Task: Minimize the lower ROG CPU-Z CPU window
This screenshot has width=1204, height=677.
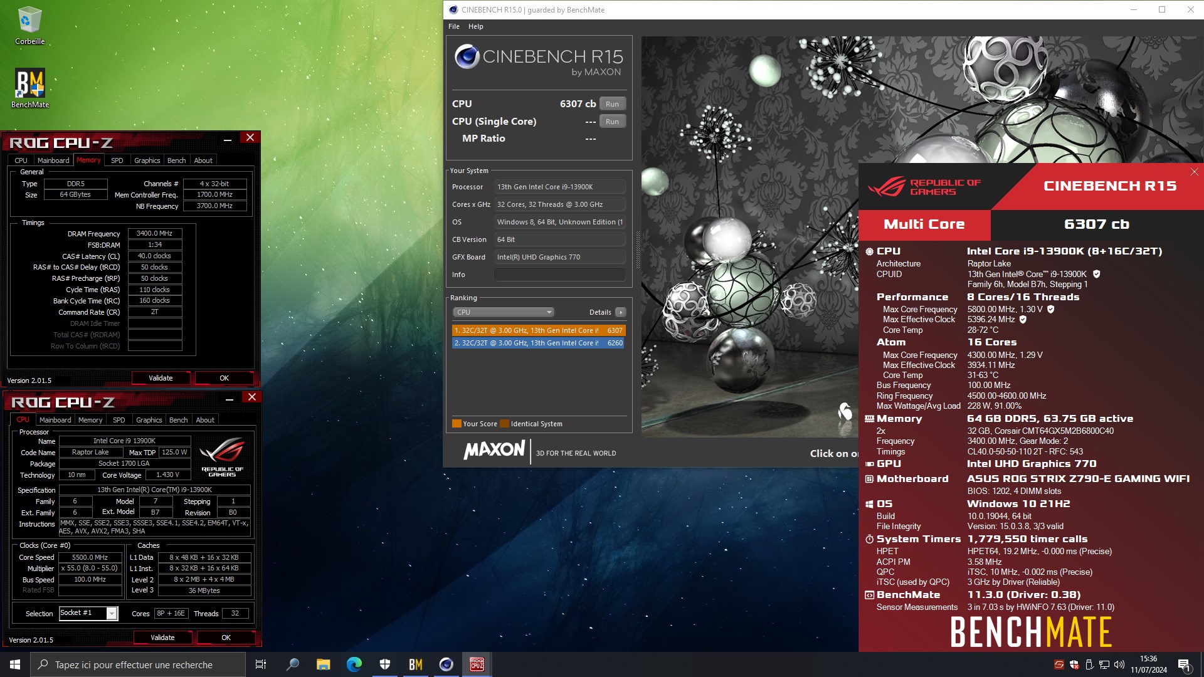Action: click(x=230, y=398)
